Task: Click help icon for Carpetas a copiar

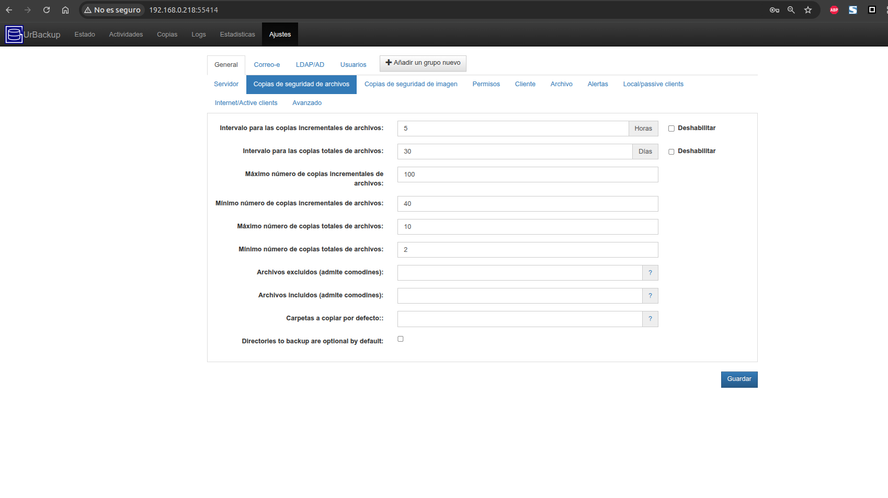Action: coord(650,319)
